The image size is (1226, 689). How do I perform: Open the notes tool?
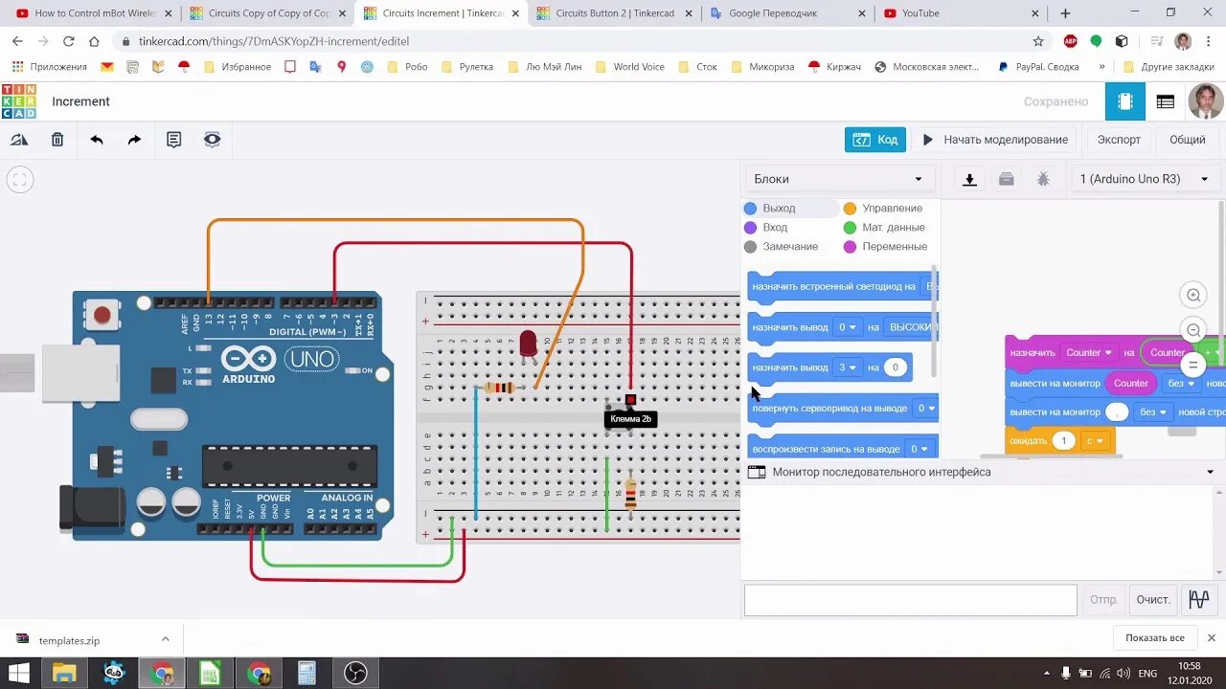click(173, 140)
